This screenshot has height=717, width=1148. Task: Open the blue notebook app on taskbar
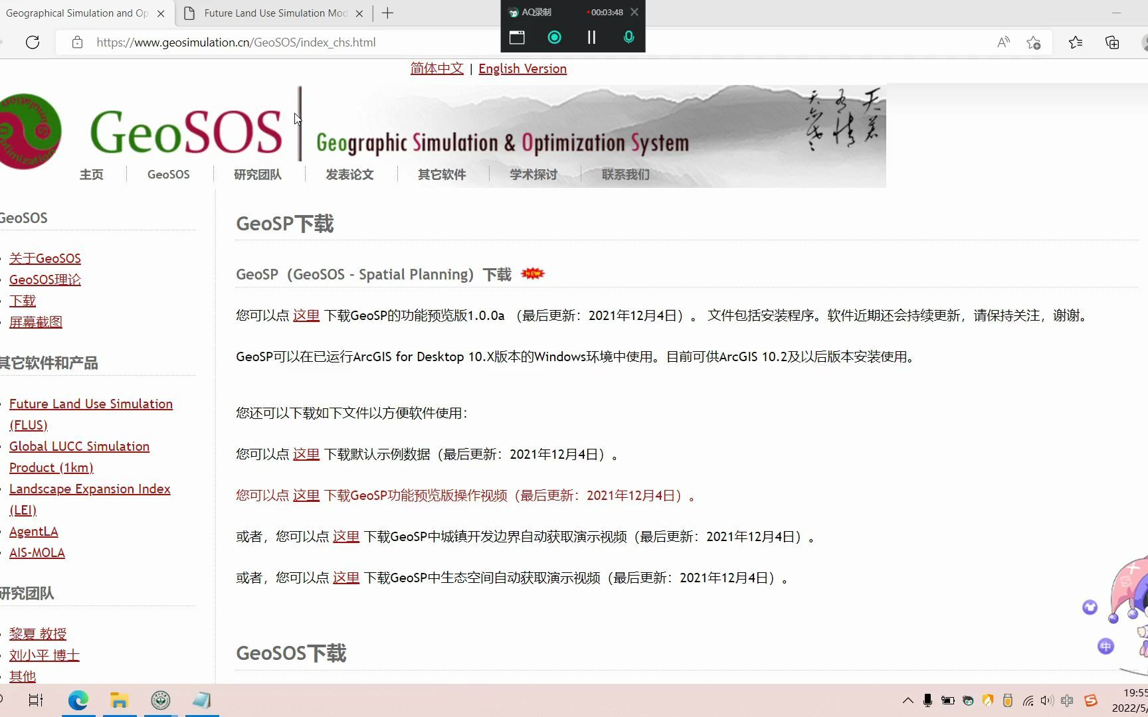201,700
